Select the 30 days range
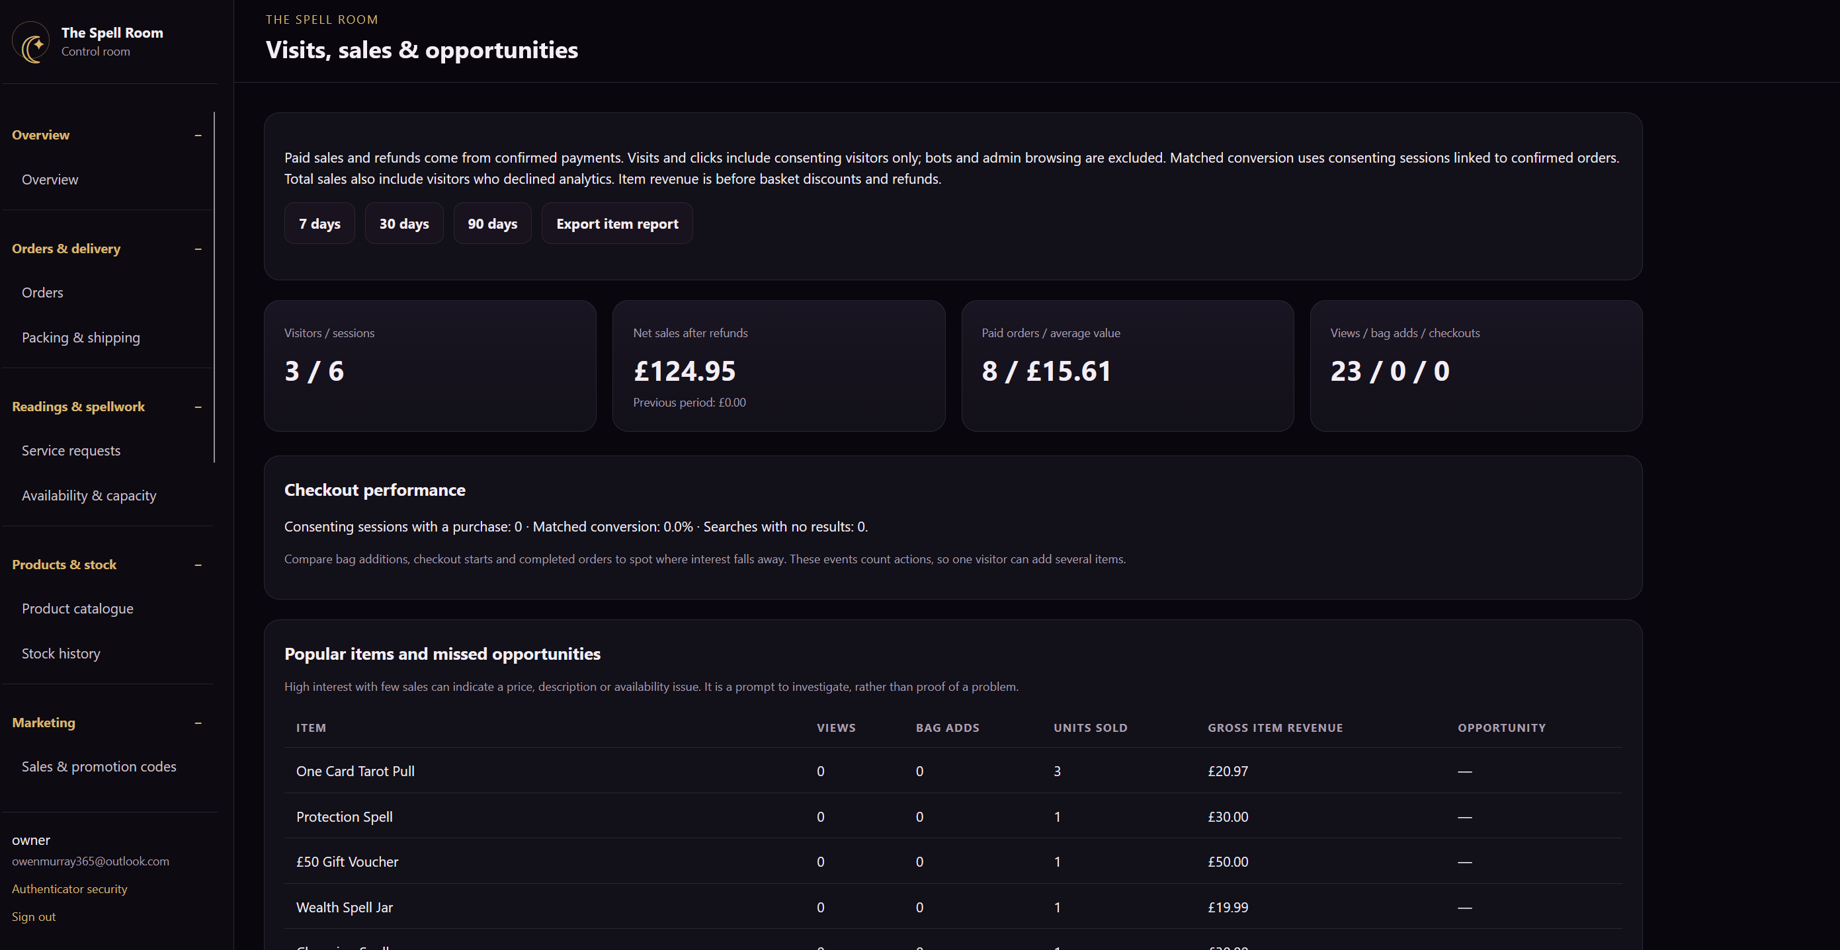Image resolution: width=1840 pixels, height=950 pixels. pos(404,223)
